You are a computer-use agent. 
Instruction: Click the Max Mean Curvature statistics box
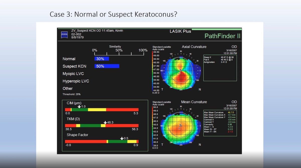[x=220, y=123]
